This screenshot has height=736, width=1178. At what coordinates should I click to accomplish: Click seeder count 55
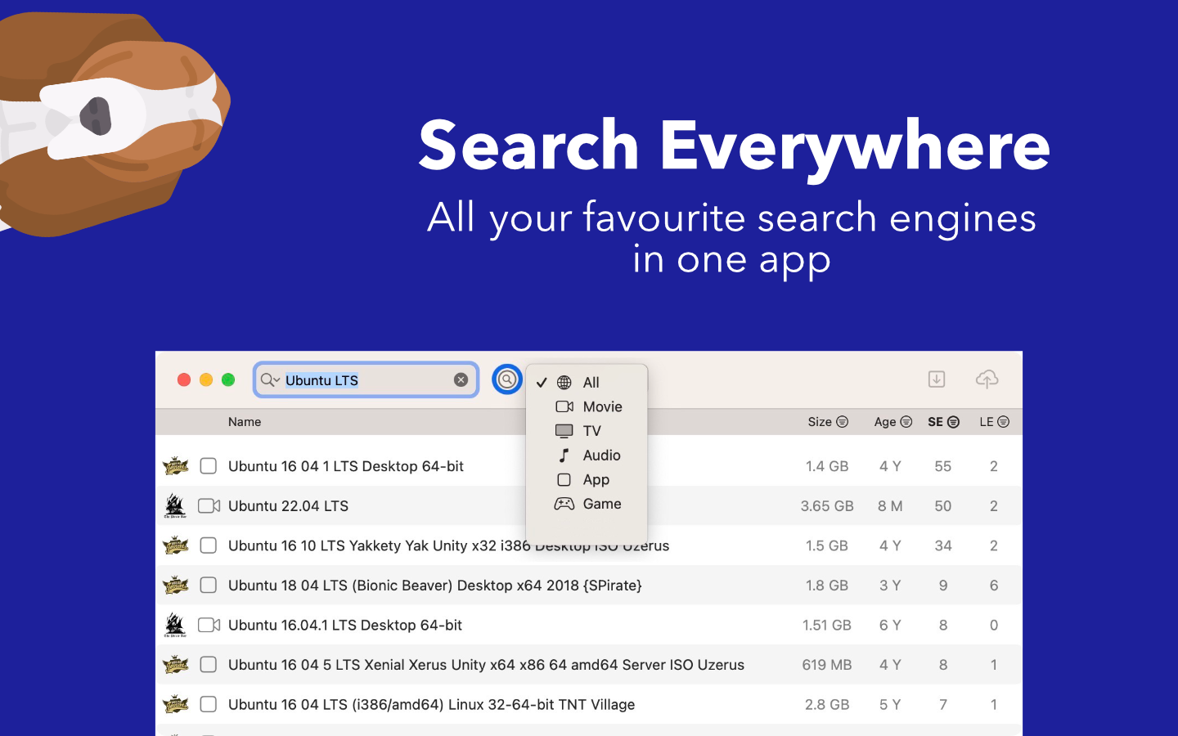(943, 466)
